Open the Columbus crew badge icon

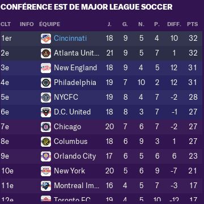point(46,142)
